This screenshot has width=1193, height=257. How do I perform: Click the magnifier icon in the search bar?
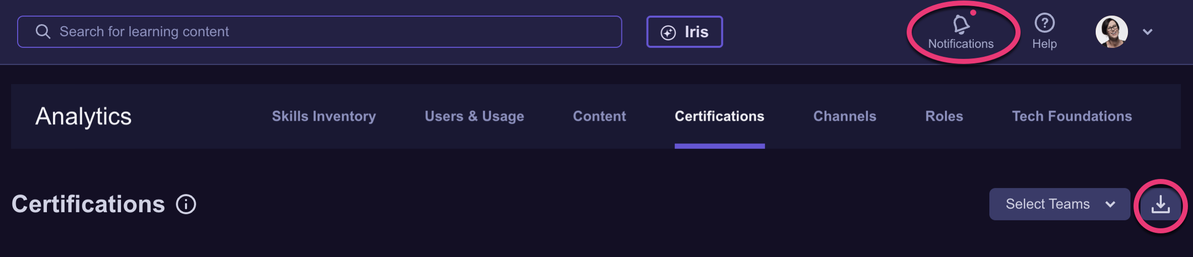click(43, 32)
